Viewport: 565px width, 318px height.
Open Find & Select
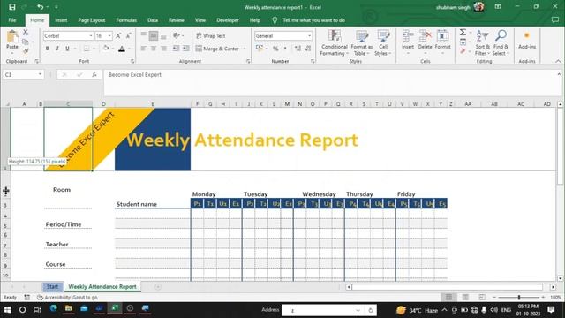pyautogui.click(x=501, y=42)
